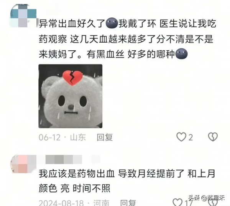Open the second commenter's pink avatar

pyautogui.click(x=23, y=164)
